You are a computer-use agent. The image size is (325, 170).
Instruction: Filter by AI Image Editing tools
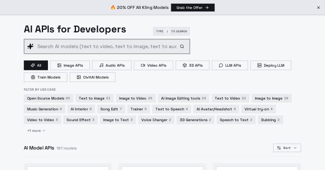[184, 98]
